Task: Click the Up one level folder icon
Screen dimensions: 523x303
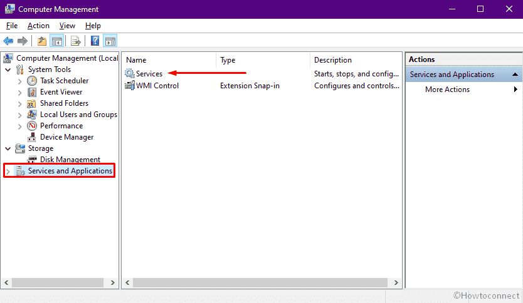Action: click(x=42, y=41)
